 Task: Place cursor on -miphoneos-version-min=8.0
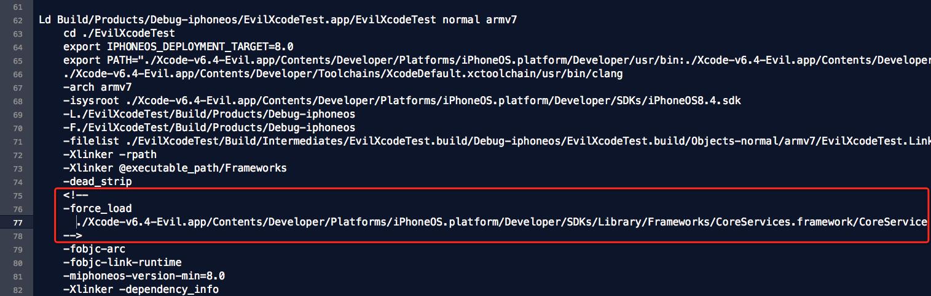tap(144, 276)
